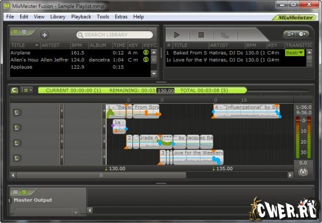
Task: Click the export playlist icon at top right
Action: pyautogui.click(x=290, y=34)
